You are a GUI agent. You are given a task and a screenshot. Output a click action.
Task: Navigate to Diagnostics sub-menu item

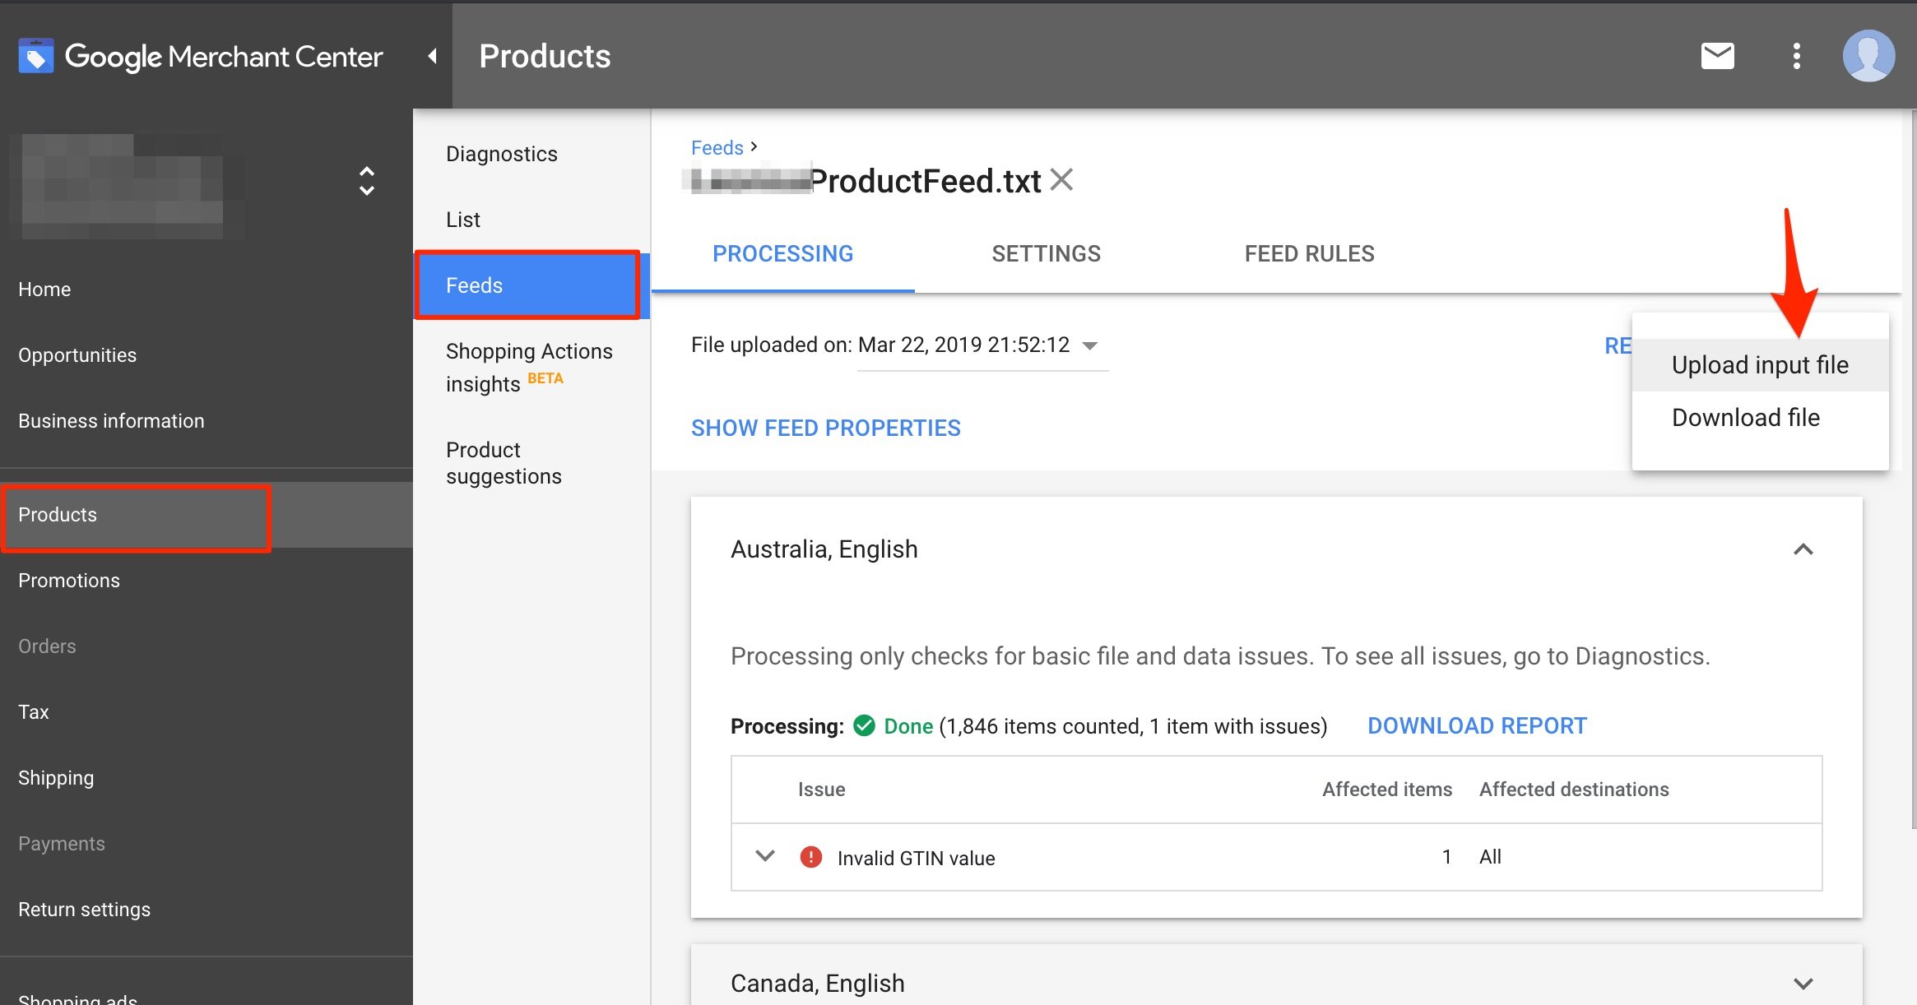click(501, 152)
